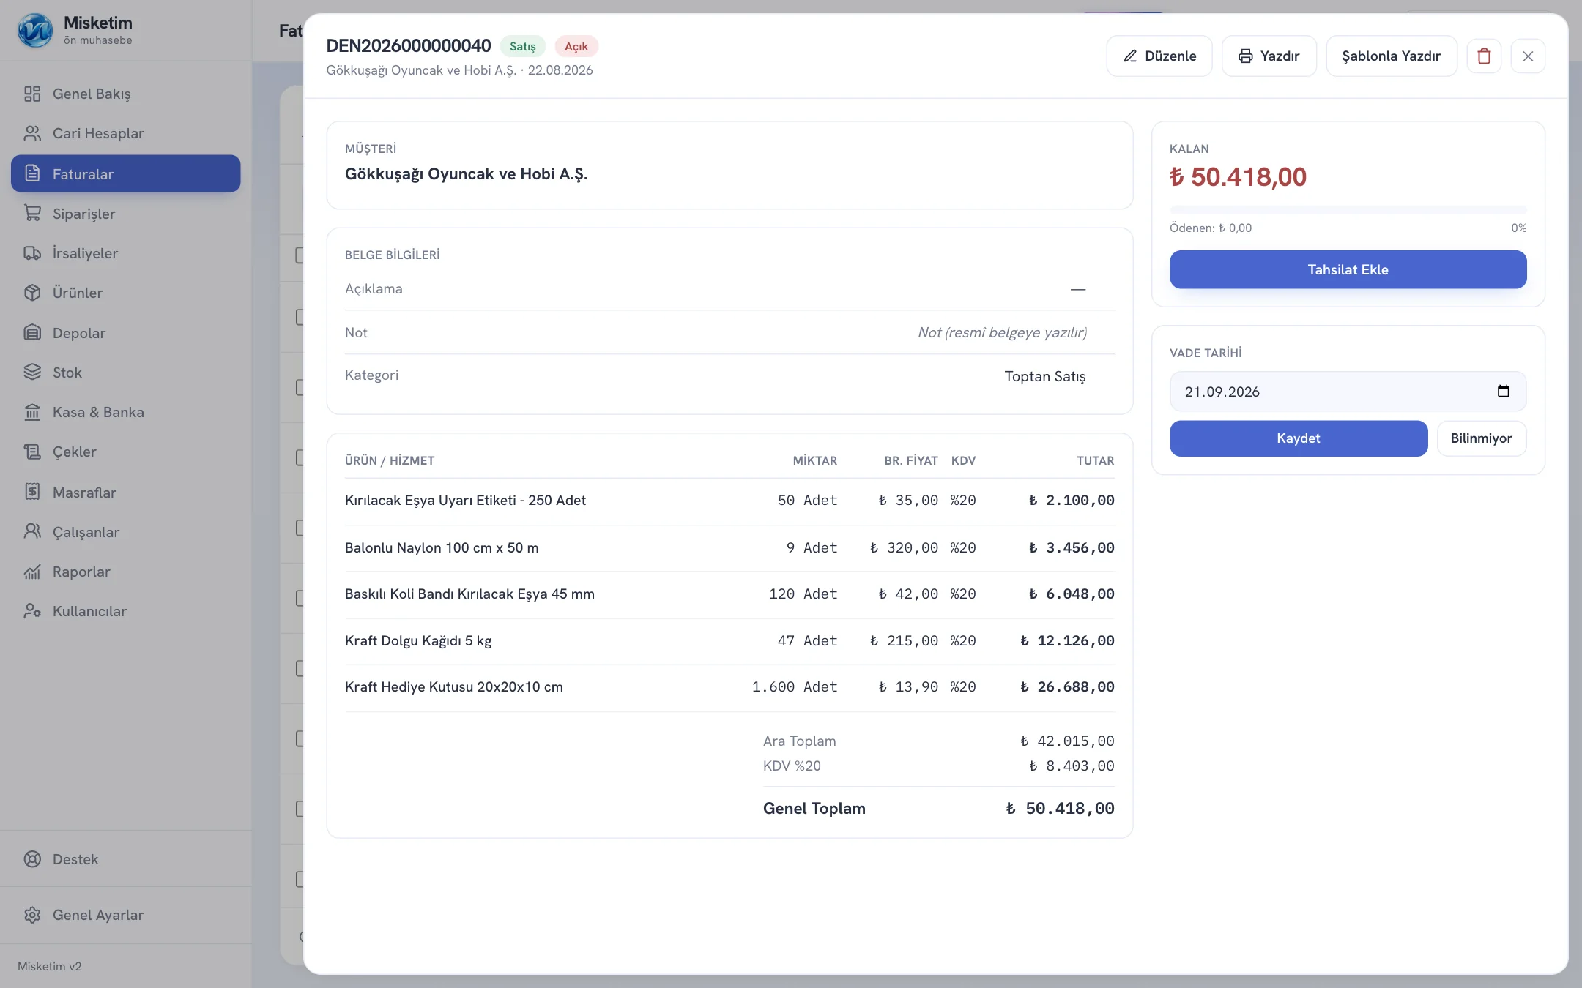Select row Kraft Dolgu Kağıdı 5 kg
1582x988 pixels.
tap(729, 640)
